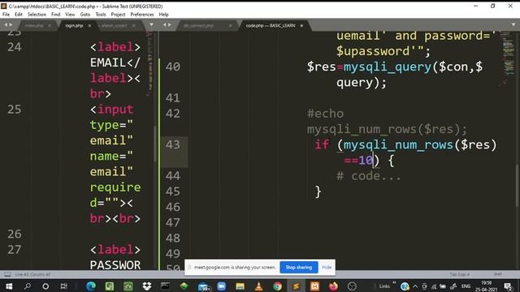
Task: Switch to the login.php tab
Action: [74, 25]
